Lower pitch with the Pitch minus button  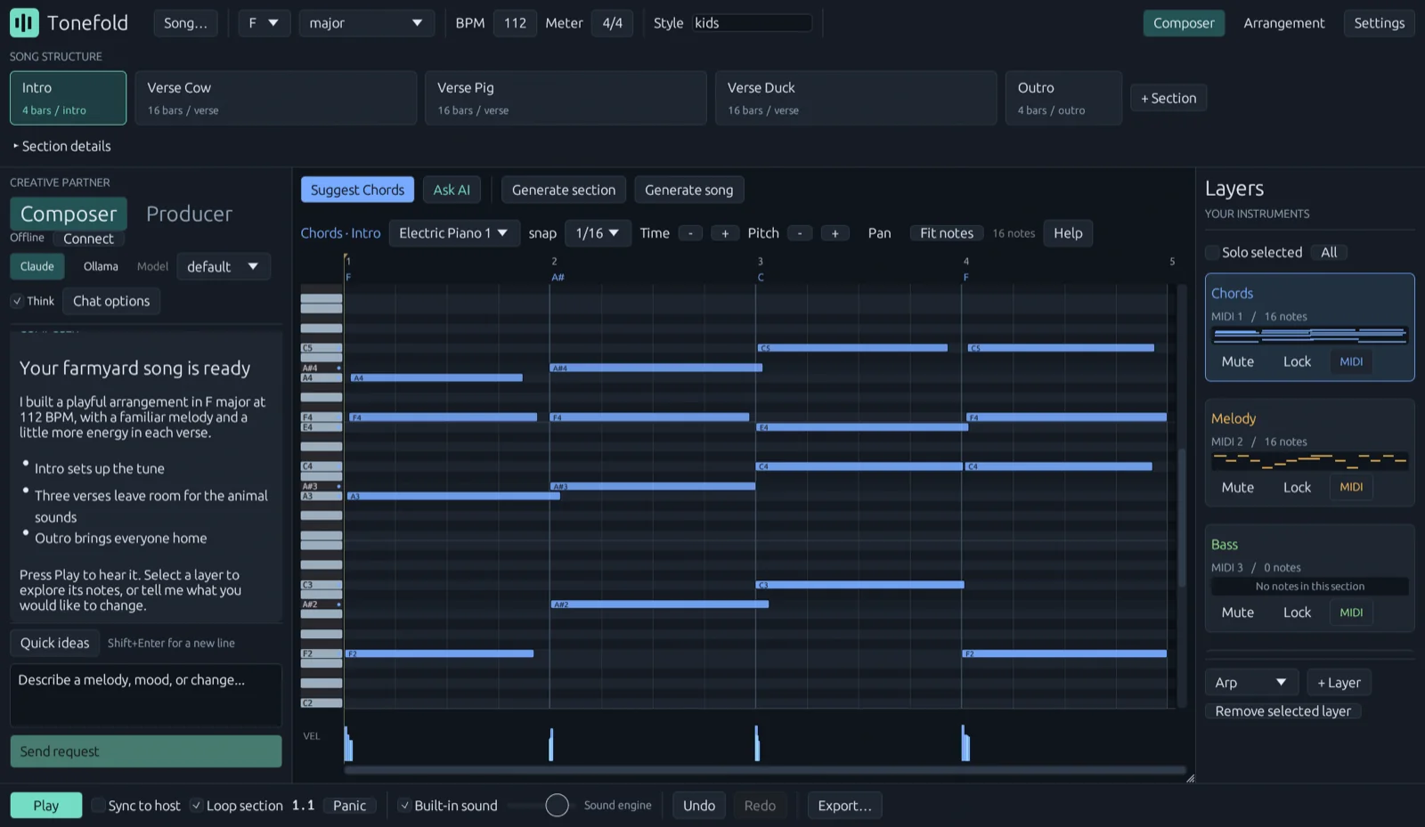pyautogui.click(x=800, y=233)
